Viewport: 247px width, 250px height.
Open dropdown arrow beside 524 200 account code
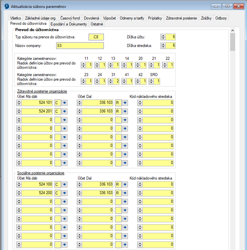coord(64,193)
